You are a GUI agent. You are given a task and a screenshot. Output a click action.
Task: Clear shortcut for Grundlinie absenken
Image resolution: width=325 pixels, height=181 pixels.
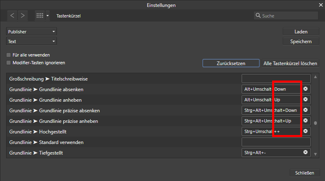tap(305, 89)
